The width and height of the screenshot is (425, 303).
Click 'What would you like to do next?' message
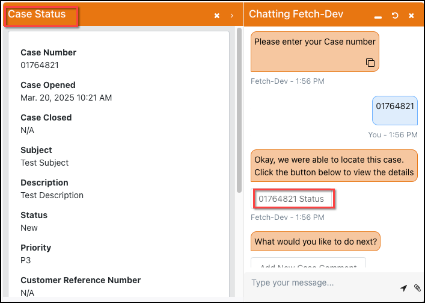pos(316,242)
